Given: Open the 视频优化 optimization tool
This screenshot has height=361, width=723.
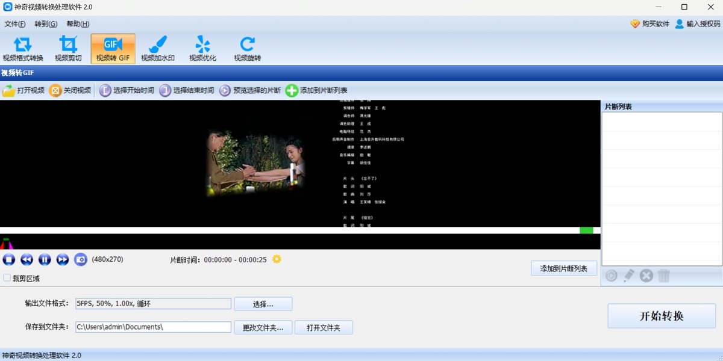Looking at the screenshot, I should (x=202, y=48).
